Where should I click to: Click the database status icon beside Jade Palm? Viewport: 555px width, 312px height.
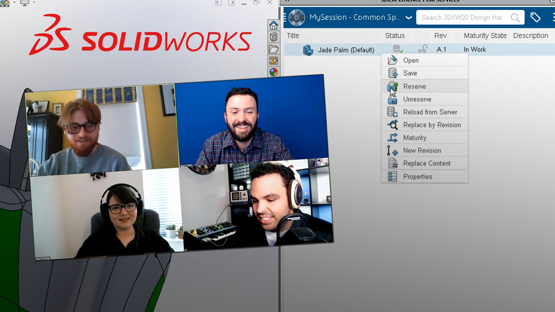[x=397, y=49]
